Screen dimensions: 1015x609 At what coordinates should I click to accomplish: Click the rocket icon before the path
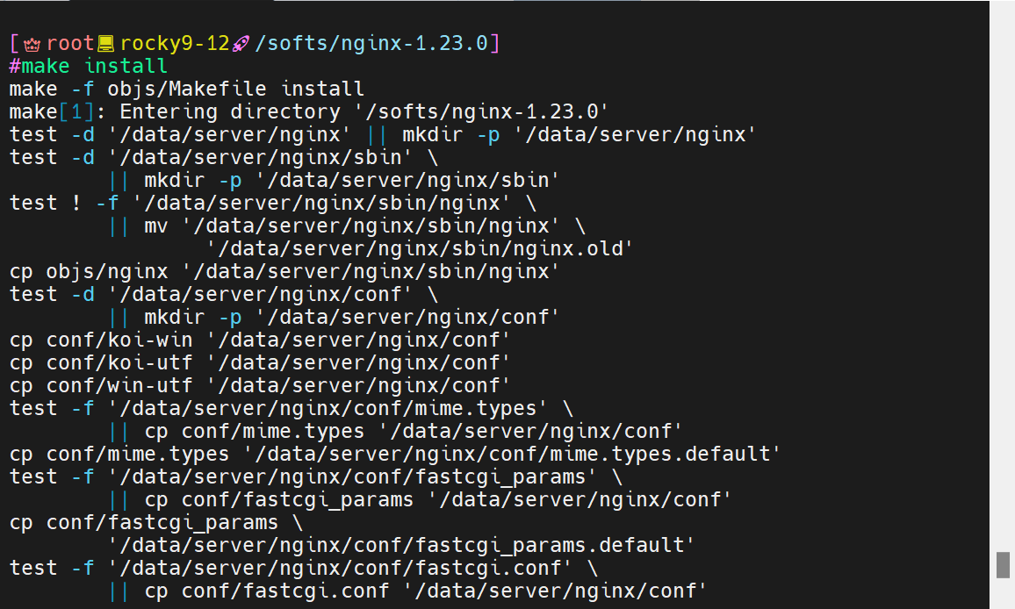241,44
